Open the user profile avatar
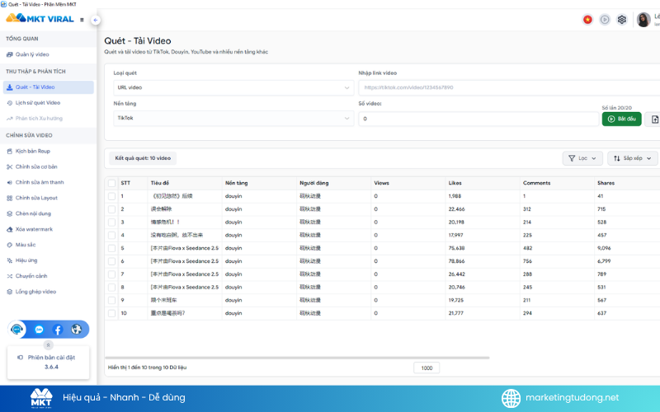 pyautogui.click(x=643, y=19)
